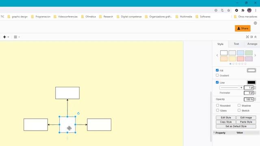
Task: Enable the Rounded checkbox
Action: pos(218,105)
